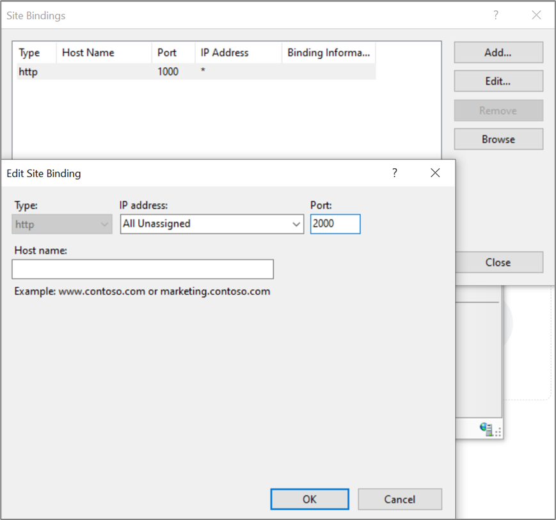The width and height of the screenshot is (556, 520).
Task: Select the http binding row on port 1000
Action: [192, 72]
